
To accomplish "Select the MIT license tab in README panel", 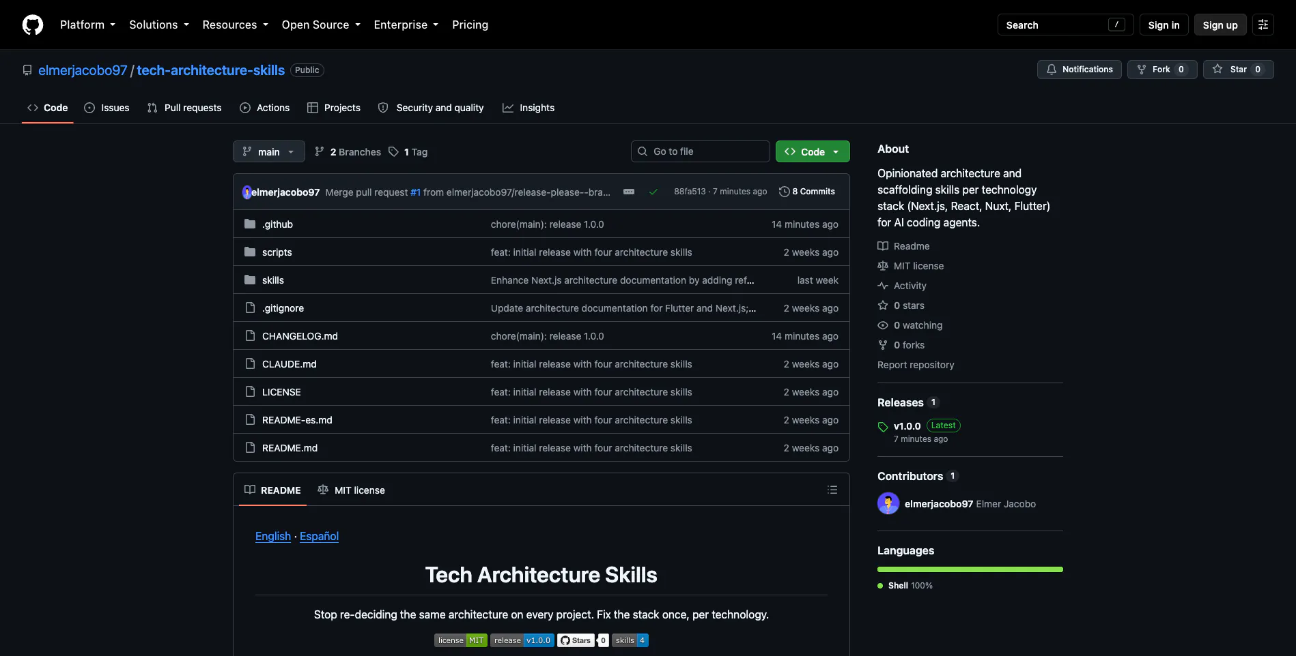I will click(352, 490).
